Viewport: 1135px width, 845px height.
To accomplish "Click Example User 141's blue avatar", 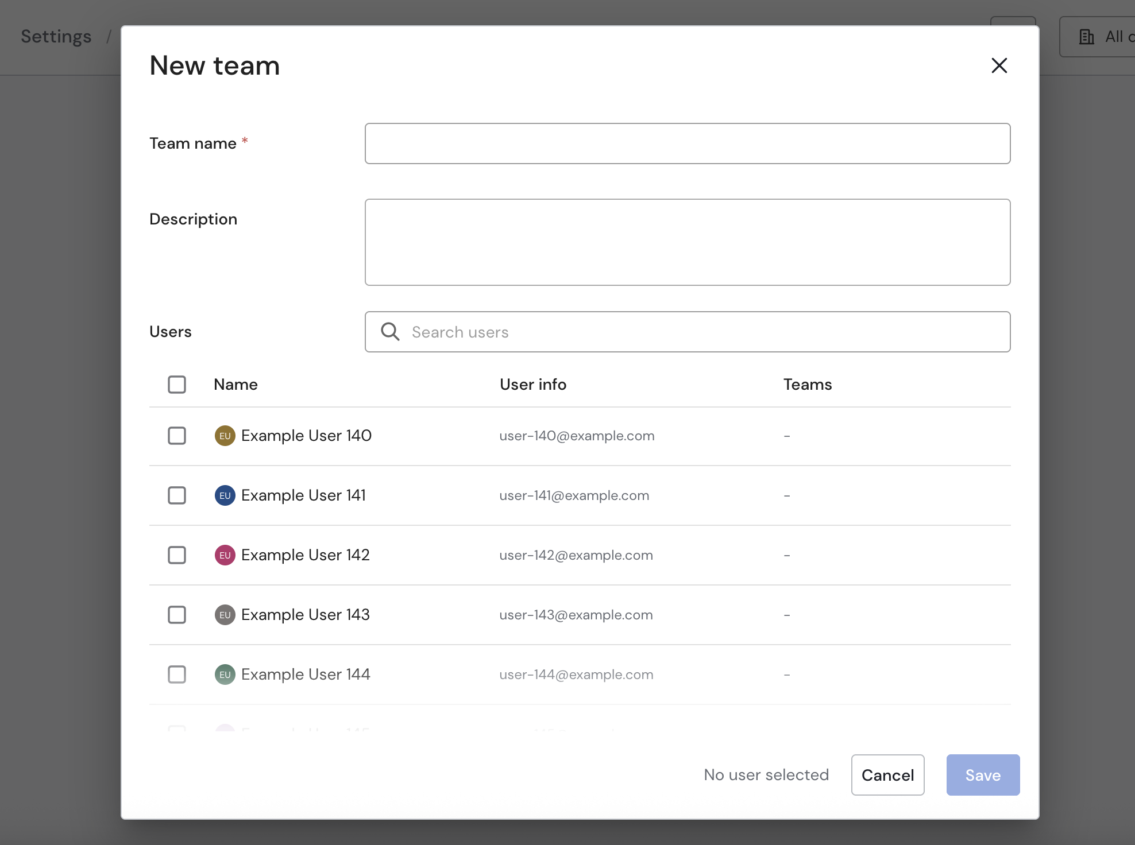I will (x=225, y=495).
